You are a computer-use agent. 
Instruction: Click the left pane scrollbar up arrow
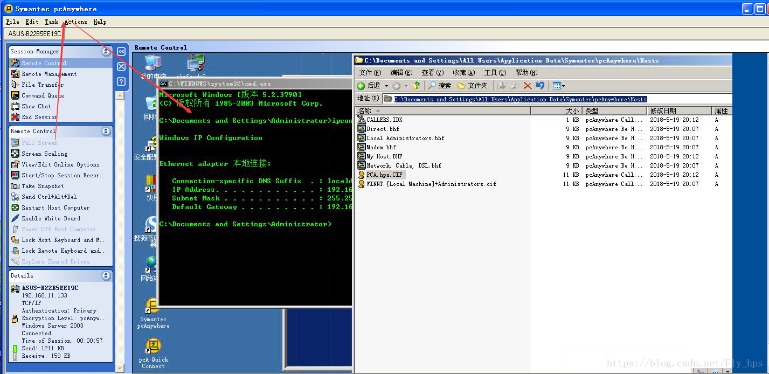(x=120, y=95)
